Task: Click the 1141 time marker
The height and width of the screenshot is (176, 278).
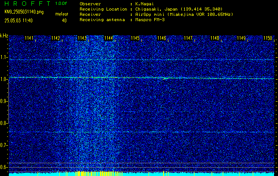Action: pos(29,38)
